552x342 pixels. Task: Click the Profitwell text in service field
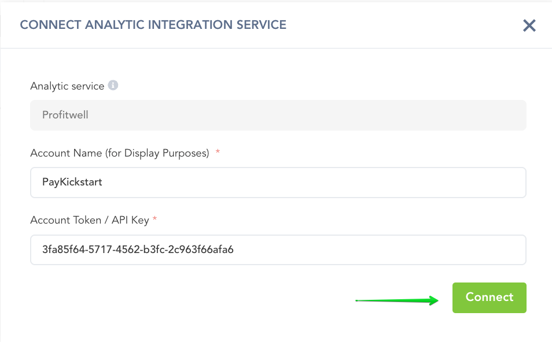[65, 115]
